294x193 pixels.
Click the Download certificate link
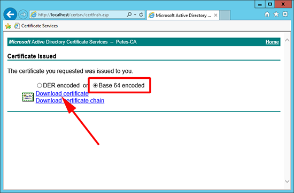pos(62,93)
